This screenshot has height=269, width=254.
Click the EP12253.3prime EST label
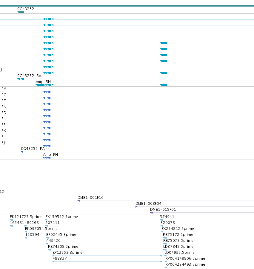pos(67,253)
